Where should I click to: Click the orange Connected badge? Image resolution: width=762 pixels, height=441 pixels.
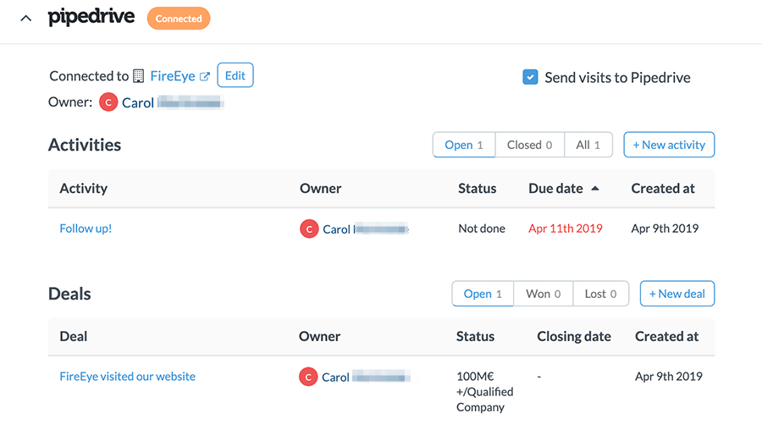[x=179, y=19]
